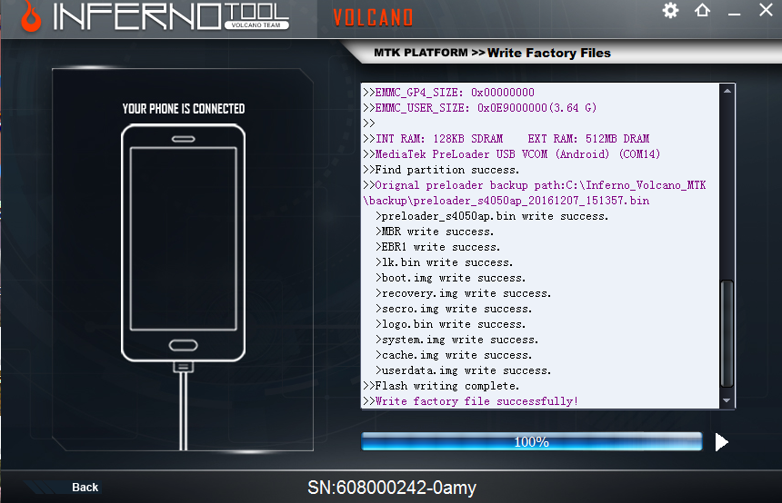The width and height of the screenshot is (782, 503).
Task: Click the Back button
Action: tap(85, 487)
